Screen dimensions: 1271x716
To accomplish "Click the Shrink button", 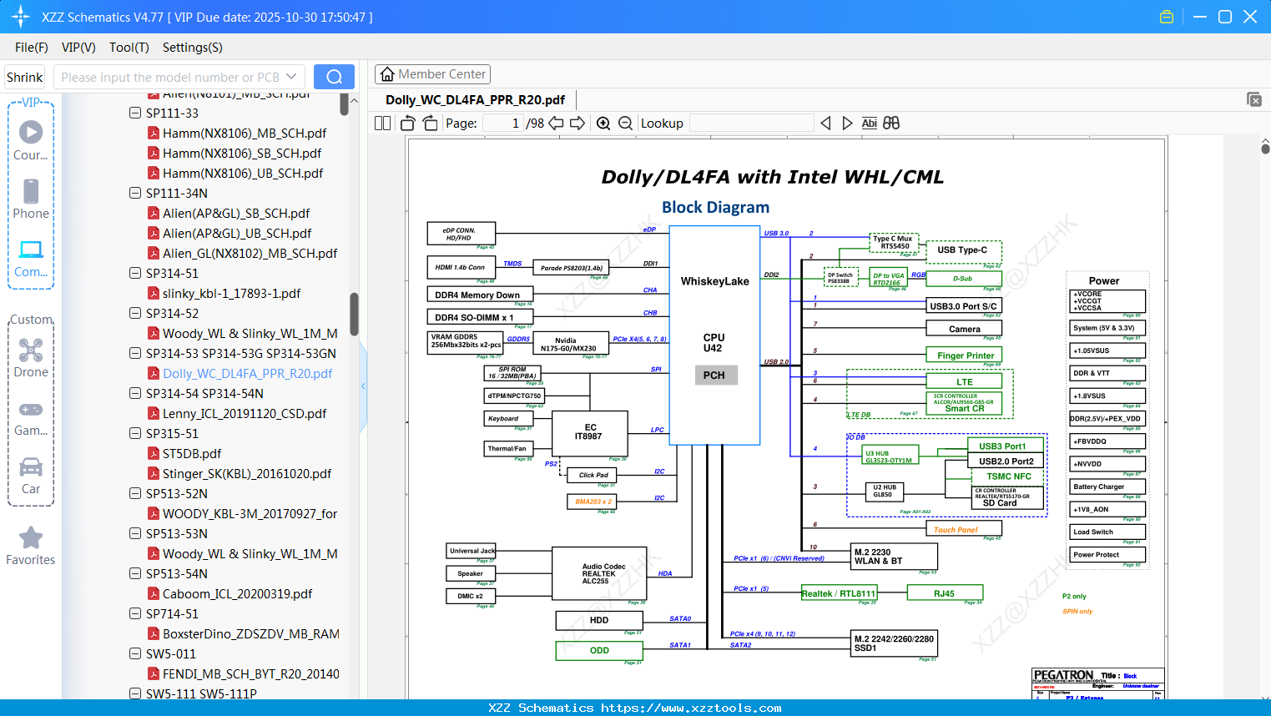I will click(25, 77).
